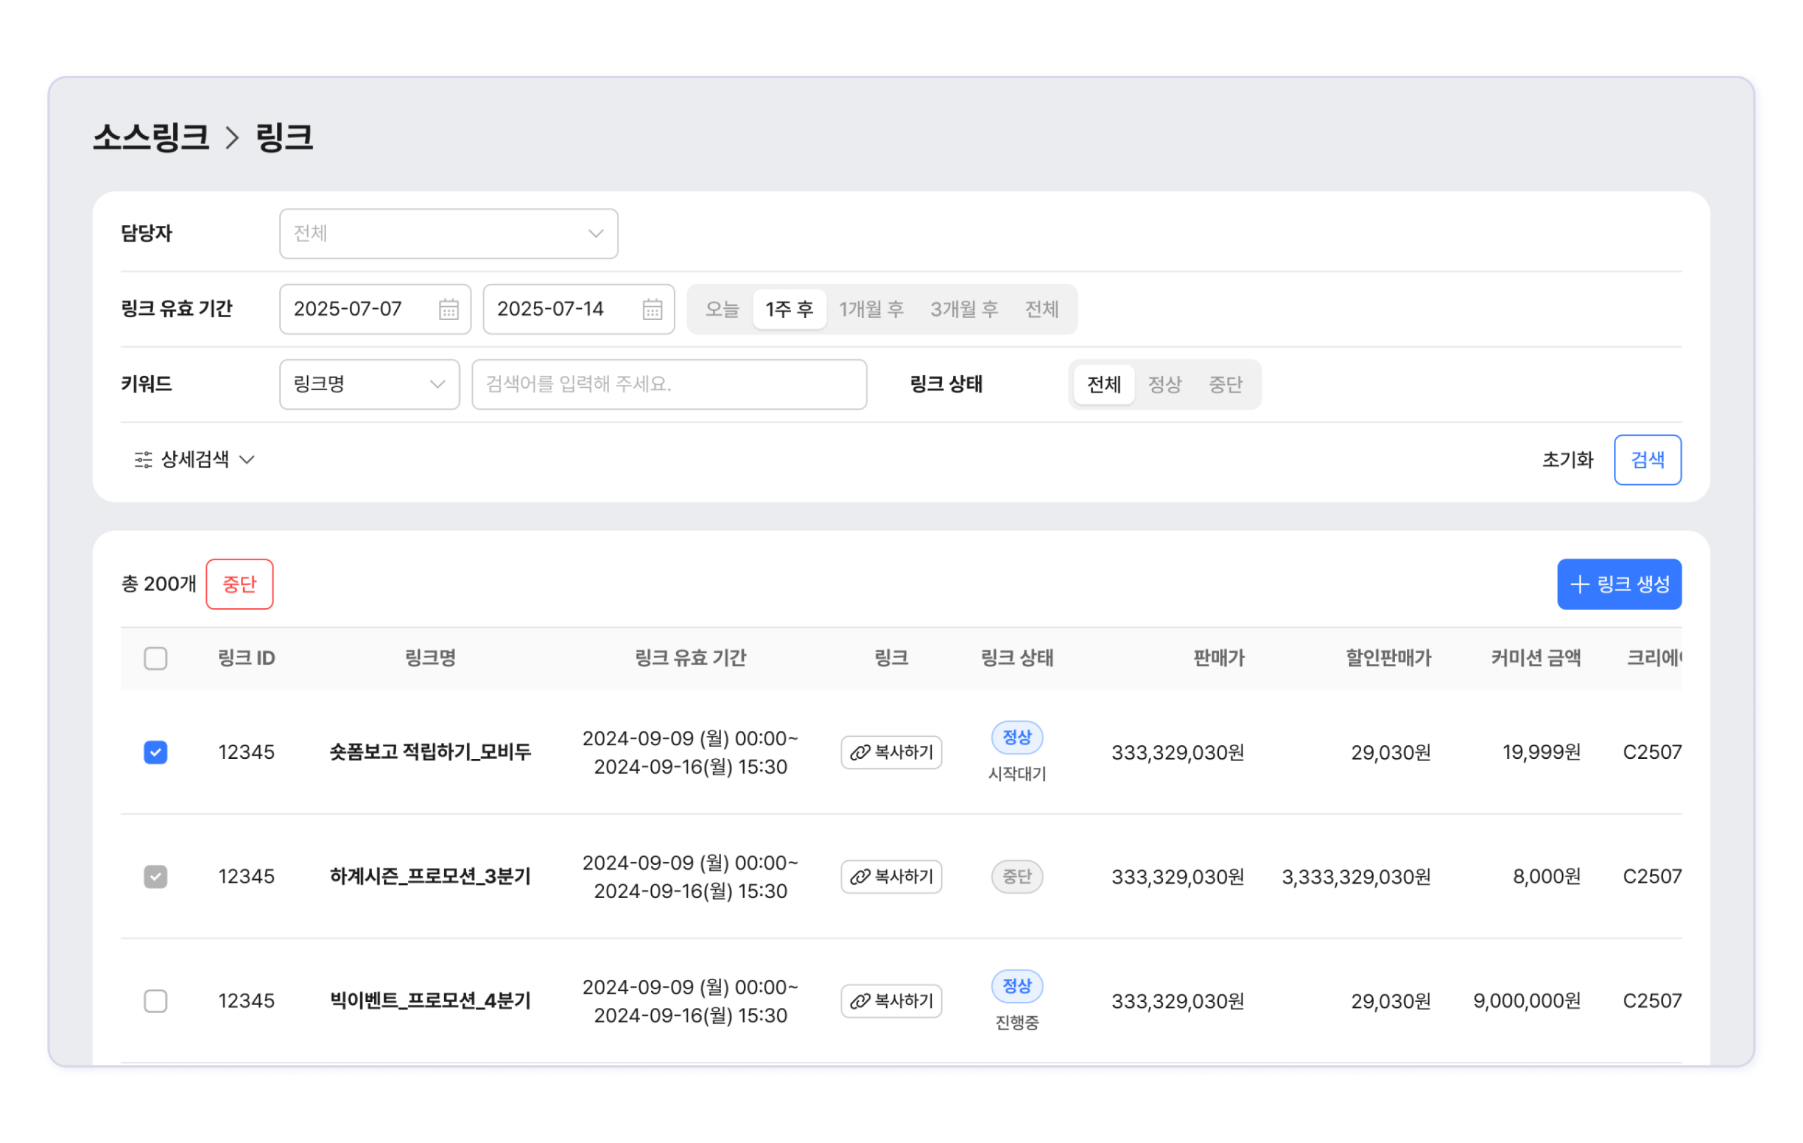The image size is (1803, 1143).
Task: Select the 정상 link status tab
Action: click(x=1164, y=385)
